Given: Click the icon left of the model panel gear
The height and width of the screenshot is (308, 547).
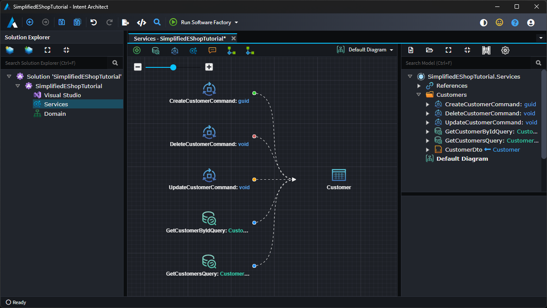Looking at the screenshot, I should tap(486, 50).
